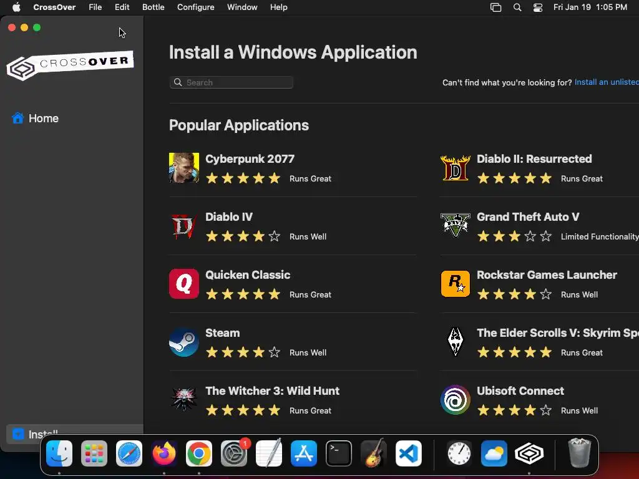
Task: Open the CrossOver app menu
Action: (x=54, y=7)
